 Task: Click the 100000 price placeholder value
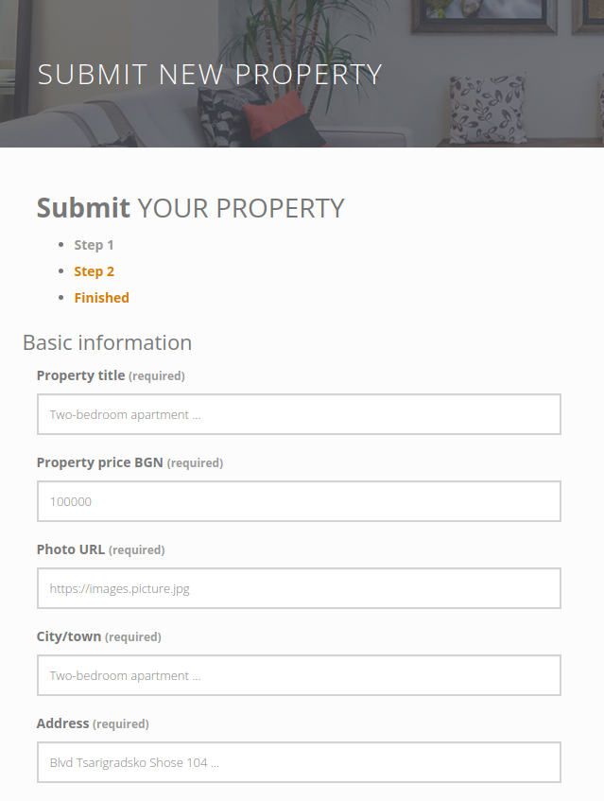68,500
